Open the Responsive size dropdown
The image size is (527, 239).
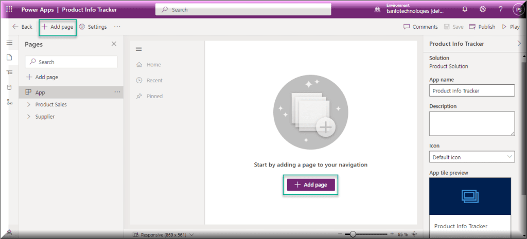point(163,235)
